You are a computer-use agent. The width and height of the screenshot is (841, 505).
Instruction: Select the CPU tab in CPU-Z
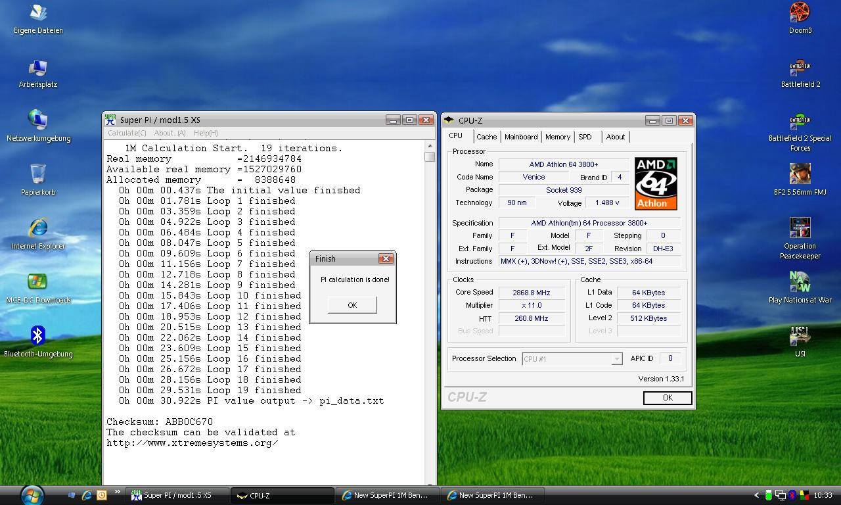point(456,135)
